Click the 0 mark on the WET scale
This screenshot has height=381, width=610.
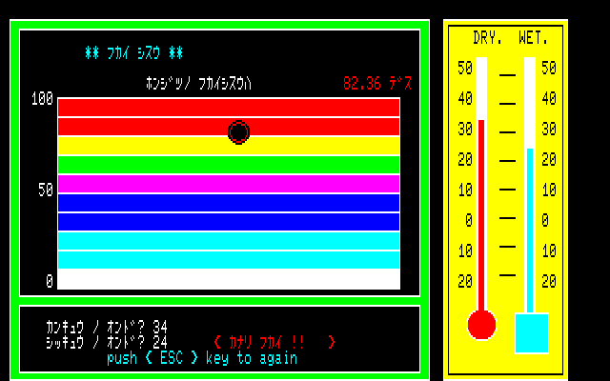[545, 220]
